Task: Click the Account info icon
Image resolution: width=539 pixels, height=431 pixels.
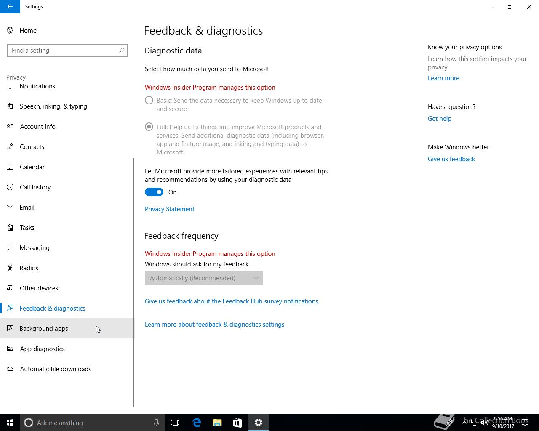Action: (10, 127)
